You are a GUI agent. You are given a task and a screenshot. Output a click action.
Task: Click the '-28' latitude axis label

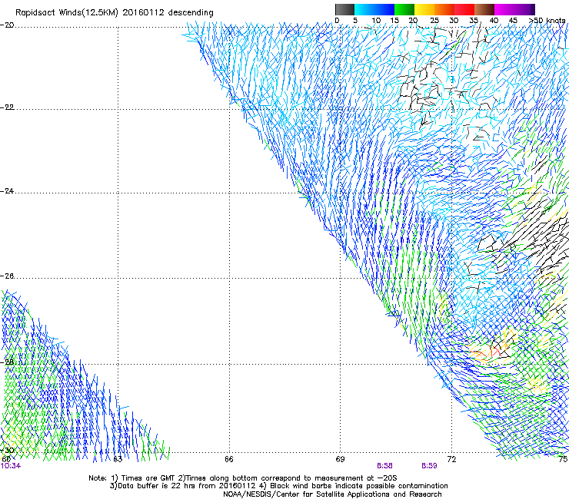coord(7,362)
